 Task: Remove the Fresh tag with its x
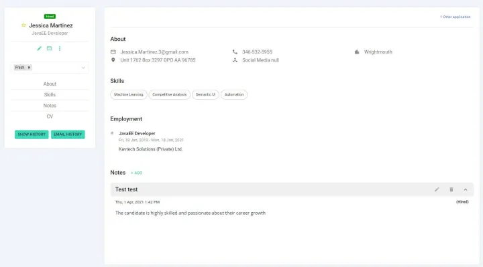tap(29, 68)
